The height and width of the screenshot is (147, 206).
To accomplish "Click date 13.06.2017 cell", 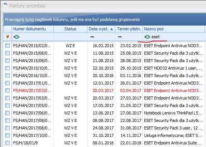I will pos(103,113).
